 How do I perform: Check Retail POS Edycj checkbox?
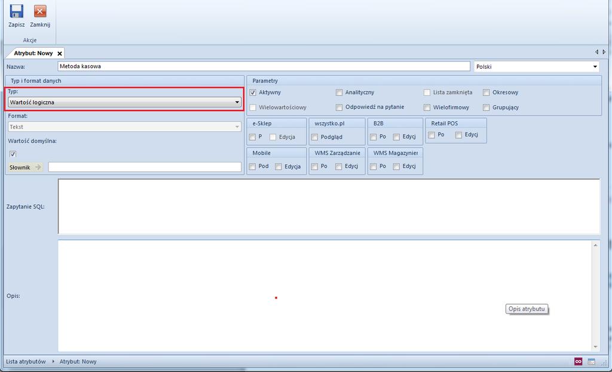click(x=458, y=135)
